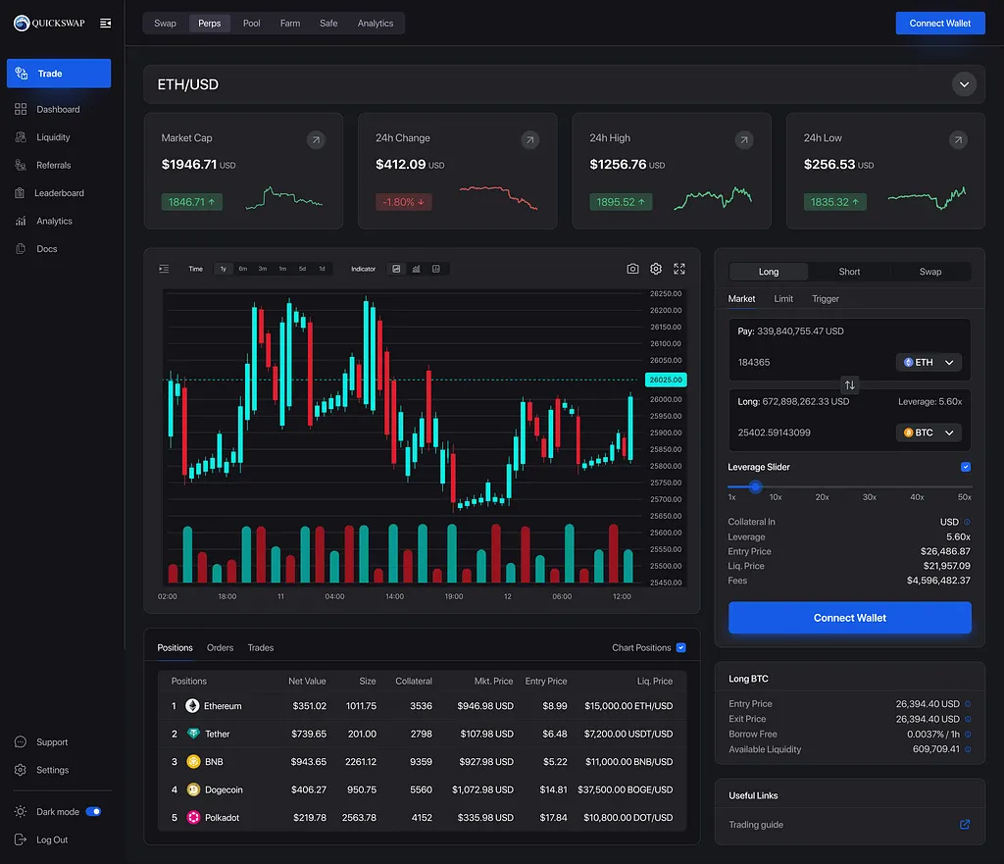Image resolution: width=1004 pixels, height=864 pixels.
Task: Select the bar chart indicator icon
Action: tap(416, 269)
